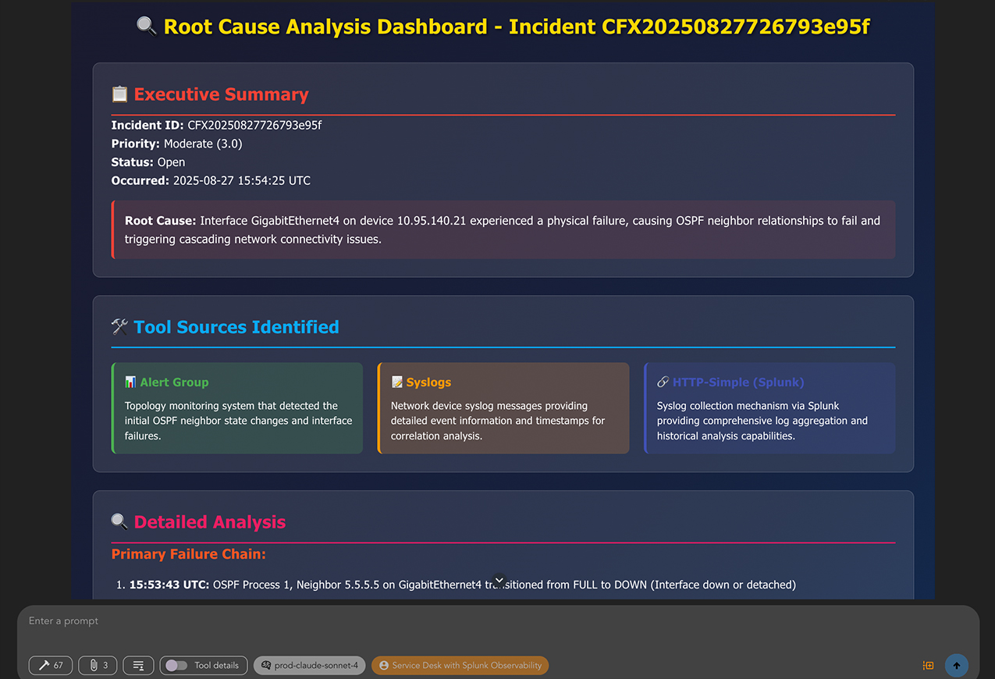
Task: Click the chart icon beside Alert Group
Action: (130, 382)
